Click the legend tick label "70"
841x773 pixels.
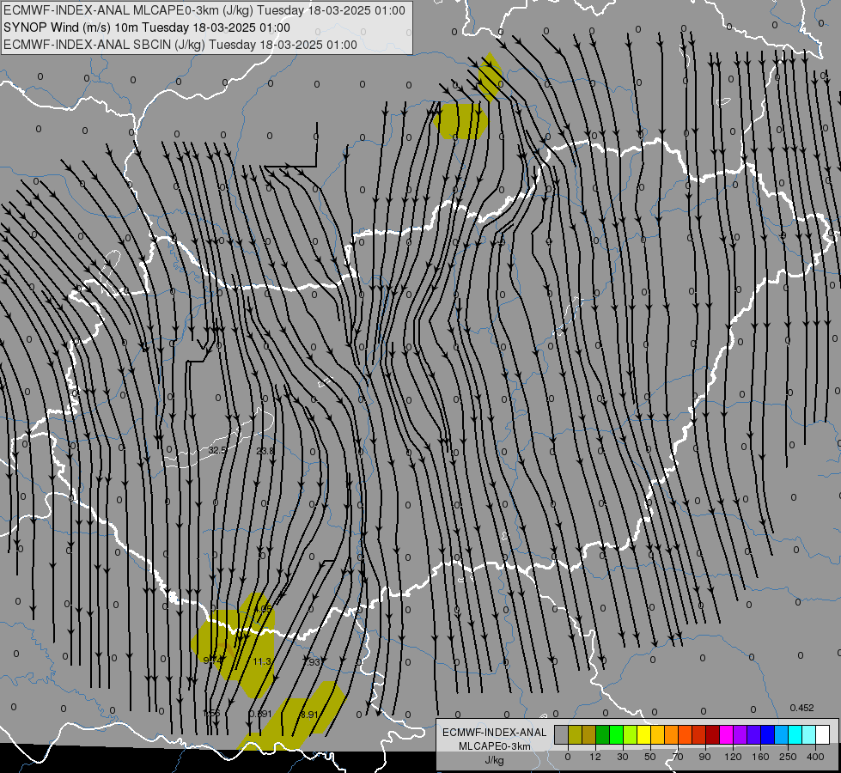(678, 757)
